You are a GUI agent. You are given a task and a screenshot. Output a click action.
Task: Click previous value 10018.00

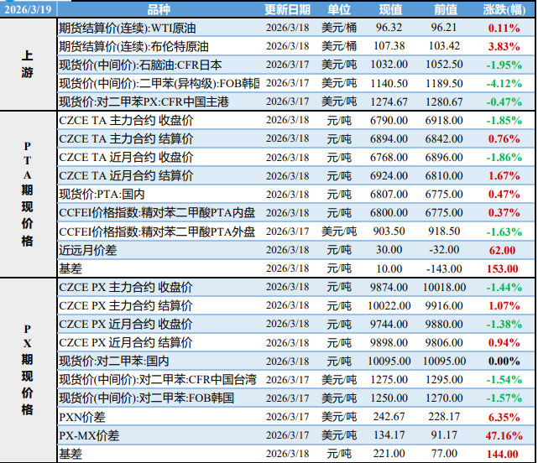click(x=444, y=287)
